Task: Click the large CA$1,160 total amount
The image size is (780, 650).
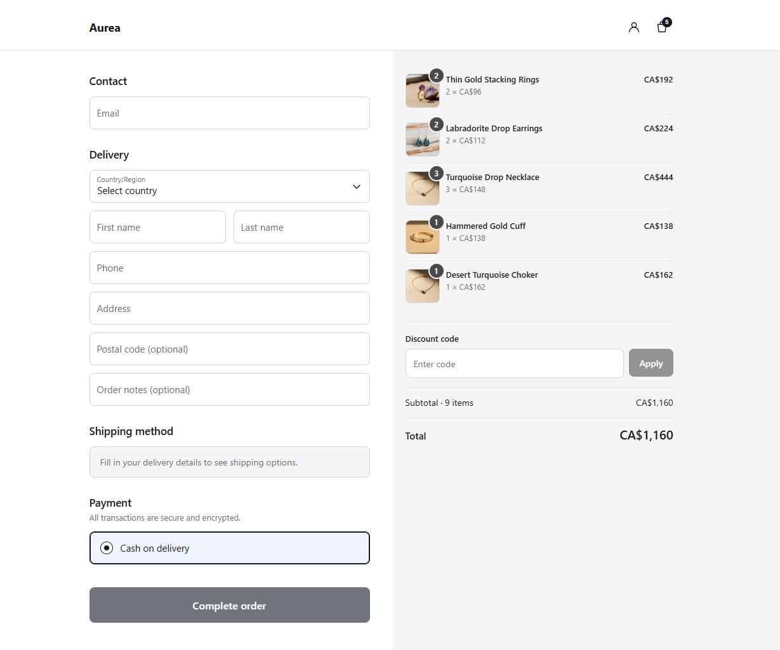Action: point(646,435)
